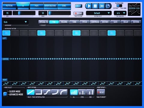Rewind to the pattern start
The width and height of the screenshot is (144, 108).
(x=102, y=6)
